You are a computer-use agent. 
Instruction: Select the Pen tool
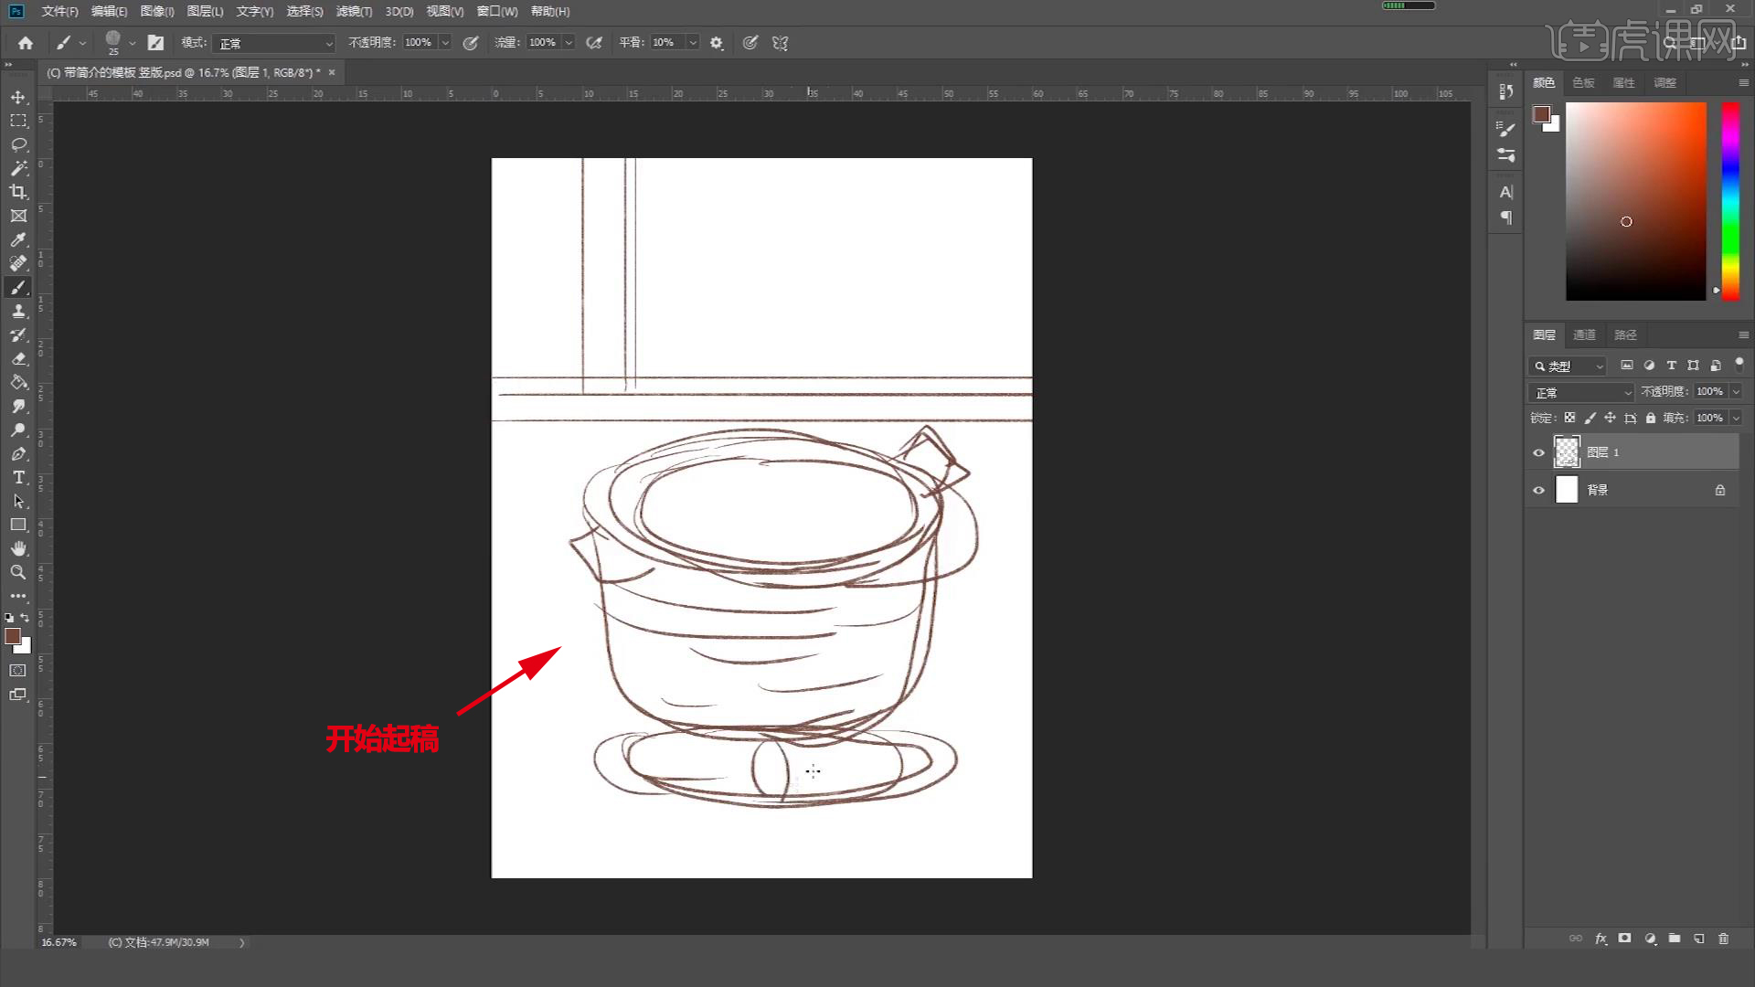18,453
